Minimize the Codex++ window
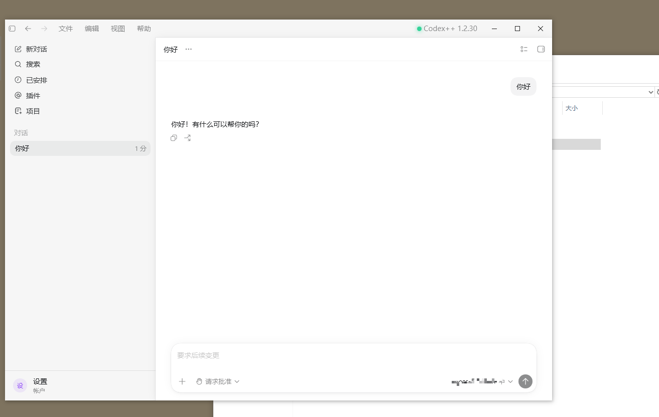The height and width of the screenshot is (417, 659). tap(494, 29)
